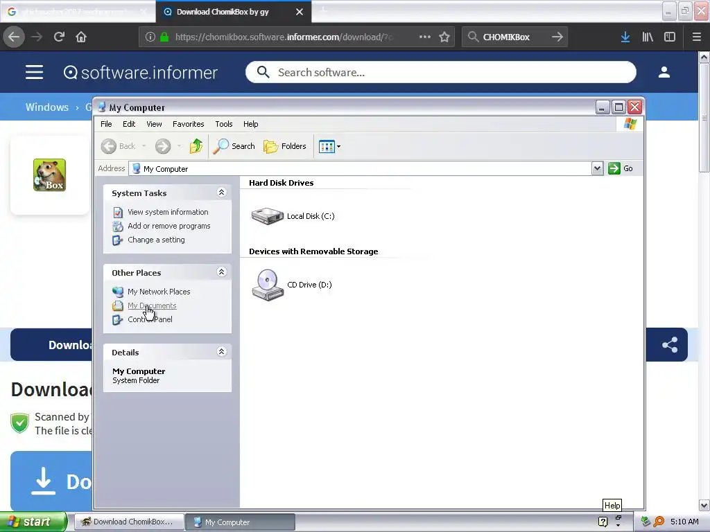Image resolution: width=710 pixels, height=532 pixels.
Task: Open My Documents link
Action: click(x=152, y=305)
